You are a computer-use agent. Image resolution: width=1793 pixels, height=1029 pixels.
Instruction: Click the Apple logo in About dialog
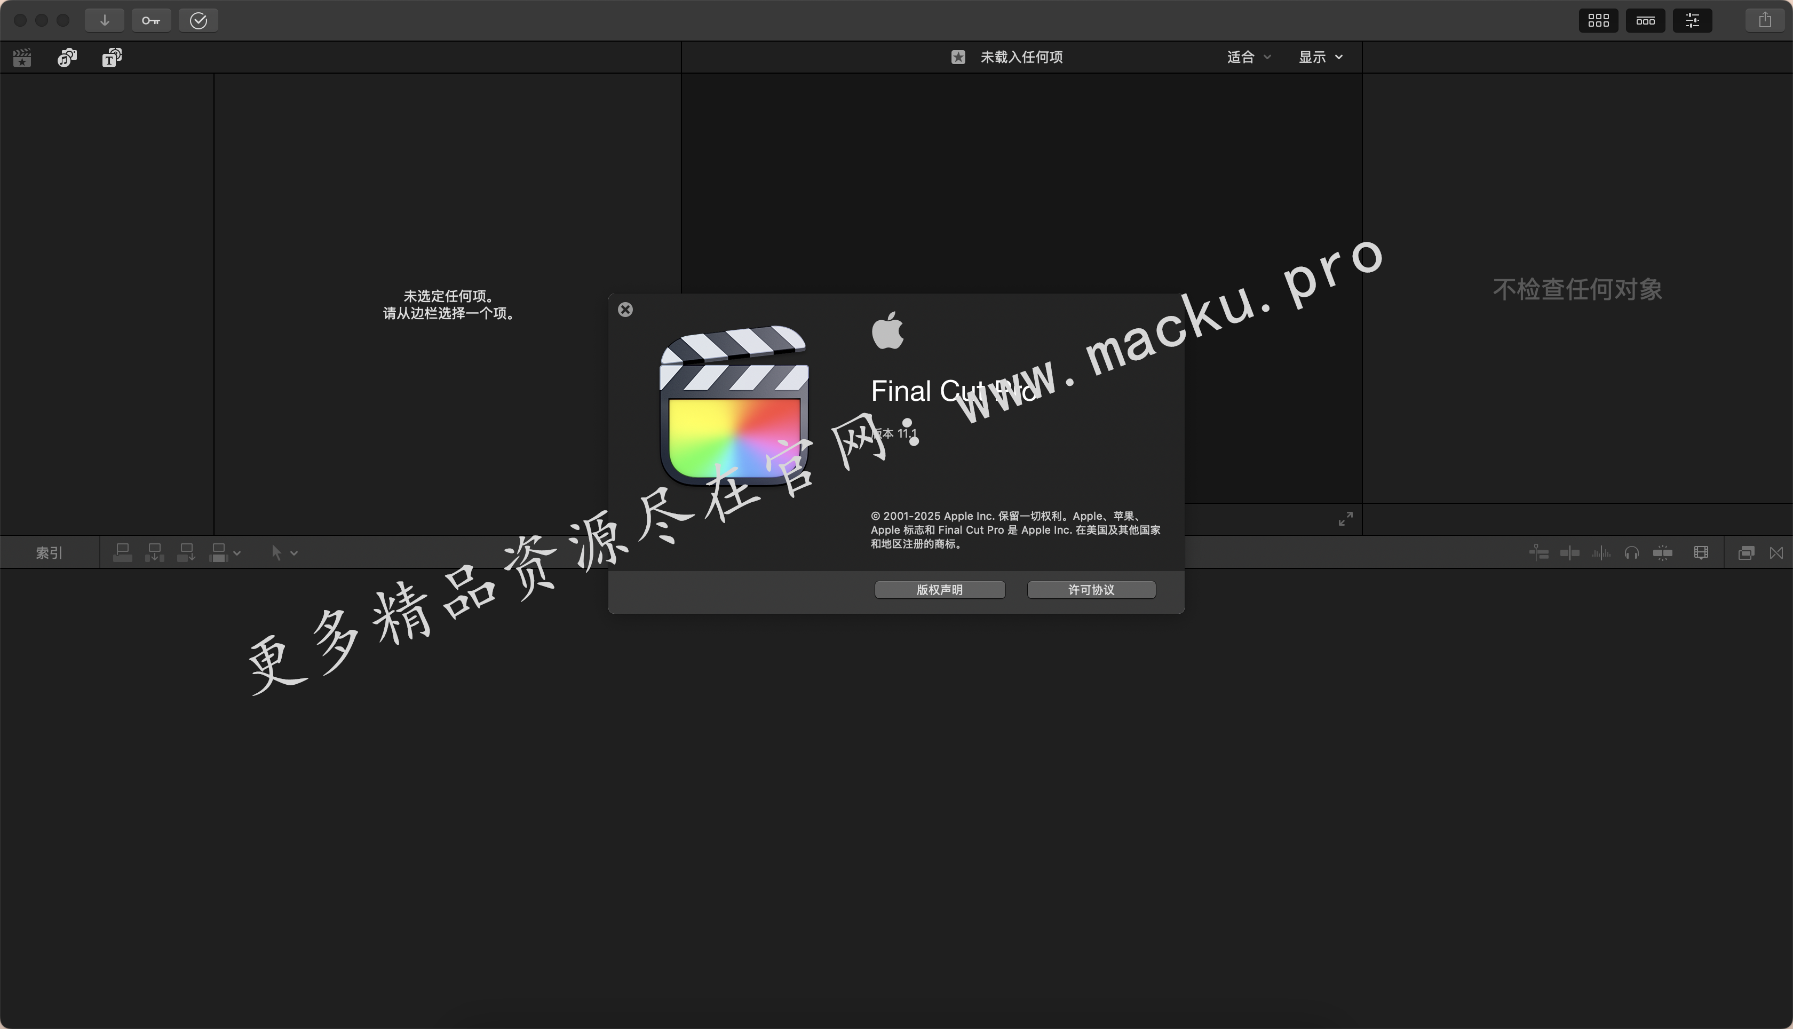(887, 330)
